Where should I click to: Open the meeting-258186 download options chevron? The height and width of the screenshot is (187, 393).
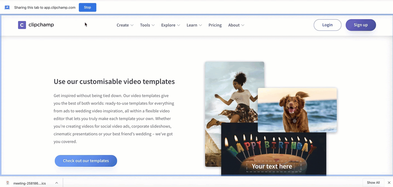[x=57, y=183]
